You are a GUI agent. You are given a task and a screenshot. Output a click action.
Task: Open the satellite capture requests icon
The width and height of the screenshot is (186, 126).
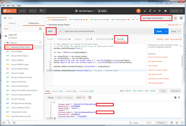pyautogui.click(x=145, y=11)
